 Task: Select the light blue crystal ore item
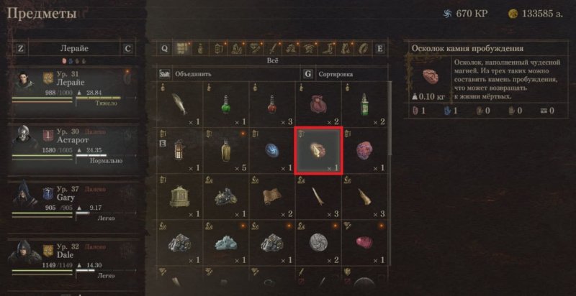pos(225,243)
